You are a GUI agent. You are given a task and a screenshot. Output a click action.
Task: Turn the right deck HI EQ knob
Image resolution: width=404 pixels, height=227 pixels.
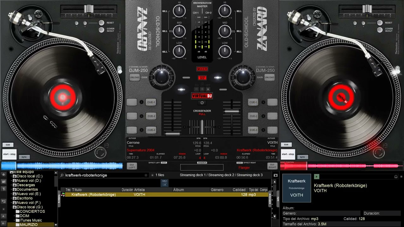click(x=225, y=11)
